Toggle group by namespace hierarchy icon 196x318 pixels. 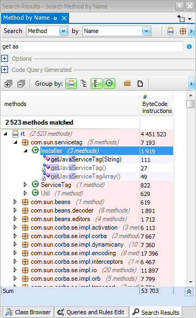pyautogui.click(x=84, y=84)
